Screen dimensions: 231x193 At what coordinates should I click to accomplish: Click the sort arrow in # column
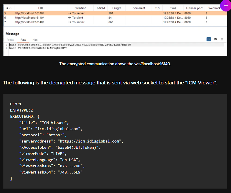pyautogui.click(x=11, y=8)
